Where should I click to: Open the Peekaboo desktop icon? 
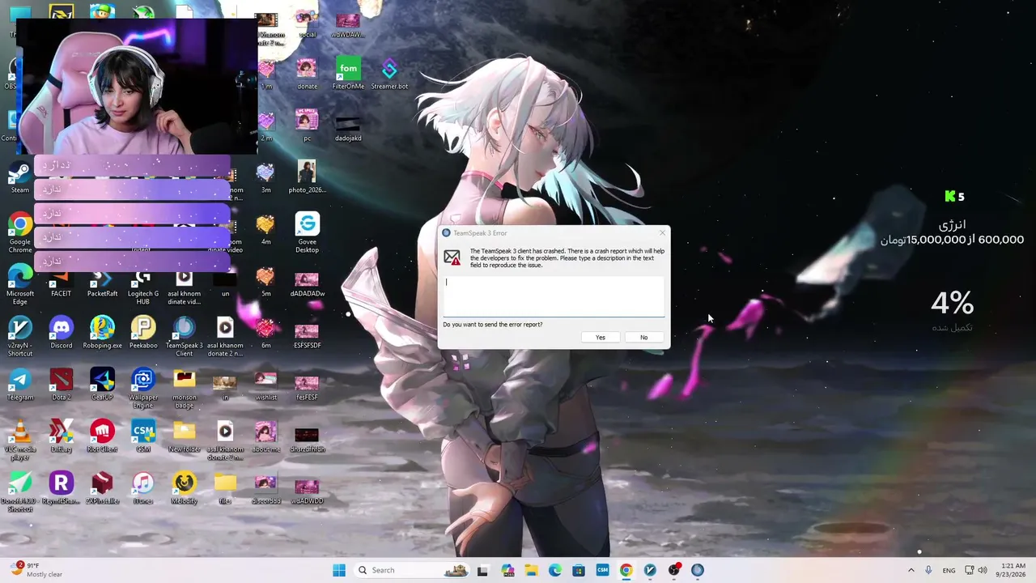tap(143, 332)
